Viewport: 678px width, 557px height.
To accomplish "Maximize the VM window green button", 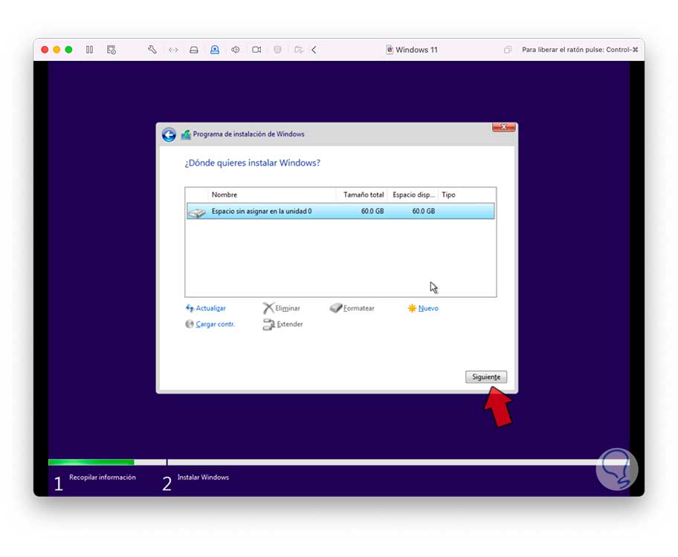I will pos(68,50).
